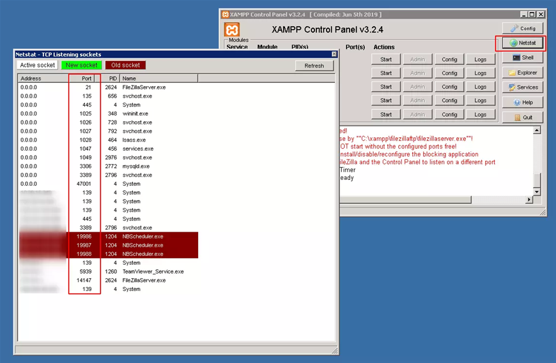556x363 pixels.
Task: Select the mysqld.exe port 3306 row
Action: [108, 166]
